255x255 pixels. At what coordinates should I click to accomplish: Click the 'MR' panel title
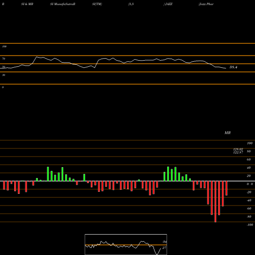tap(227, 133)
